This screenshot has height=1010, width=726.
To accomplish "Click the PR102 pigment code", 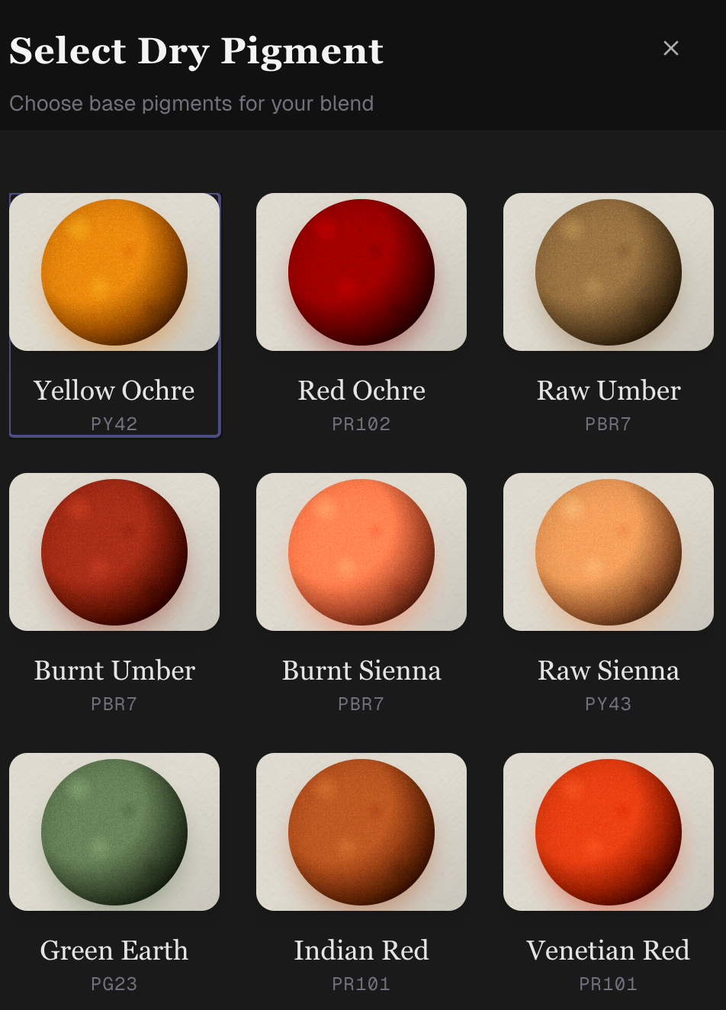I will click(x=361, y=424).
